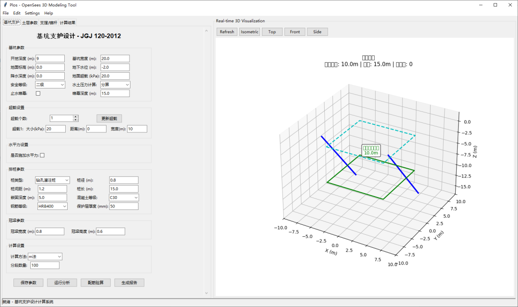The height and width of the screenshot is (307, 518).
Task: Click the 桩间距 (m) input field
Action: point(53,189)
